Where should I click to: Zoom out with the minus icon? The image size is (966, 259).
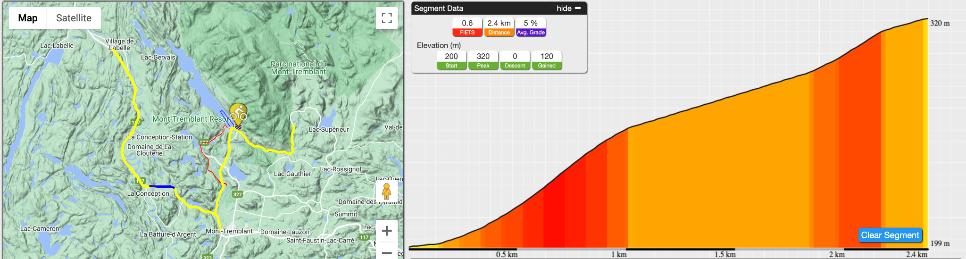click(387, 252)
